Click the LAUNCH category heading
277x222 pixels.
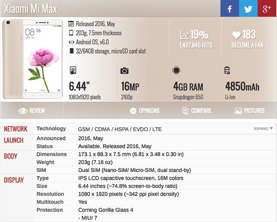click(x=13, y=140)
